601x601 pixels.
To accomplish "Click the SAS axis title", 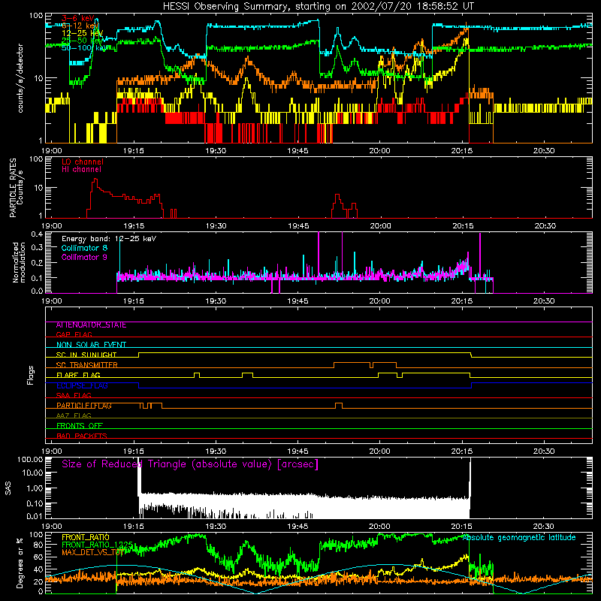I will click(x=8, y=488).
